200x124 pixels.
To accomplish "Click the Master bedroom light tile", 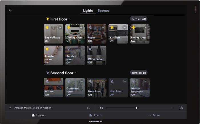I will click(x=140, y=88).
